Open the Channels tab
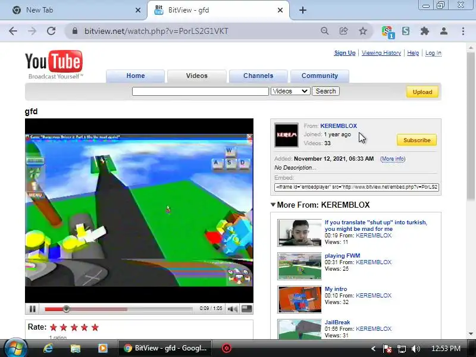Image resolution: width=476 pixels, height=357 pixels. [258, 76]
